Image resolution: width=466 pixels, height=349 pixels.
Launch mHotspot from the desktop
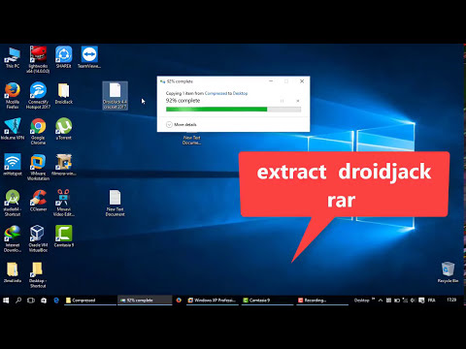13,165
